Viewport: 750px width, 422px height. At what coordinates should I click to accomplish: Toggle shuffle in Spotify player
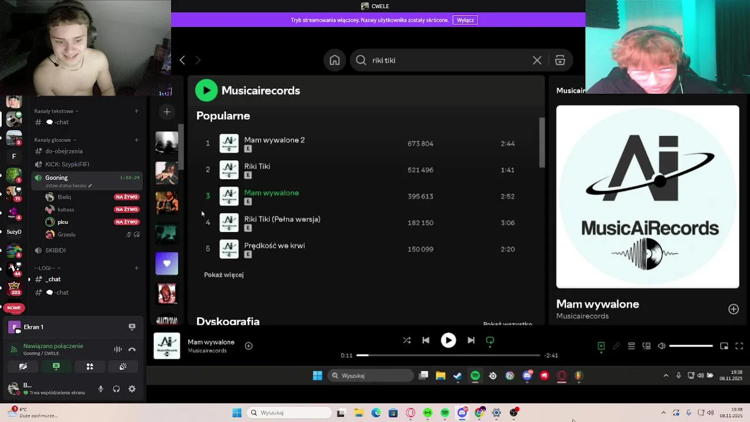(407, 340)
